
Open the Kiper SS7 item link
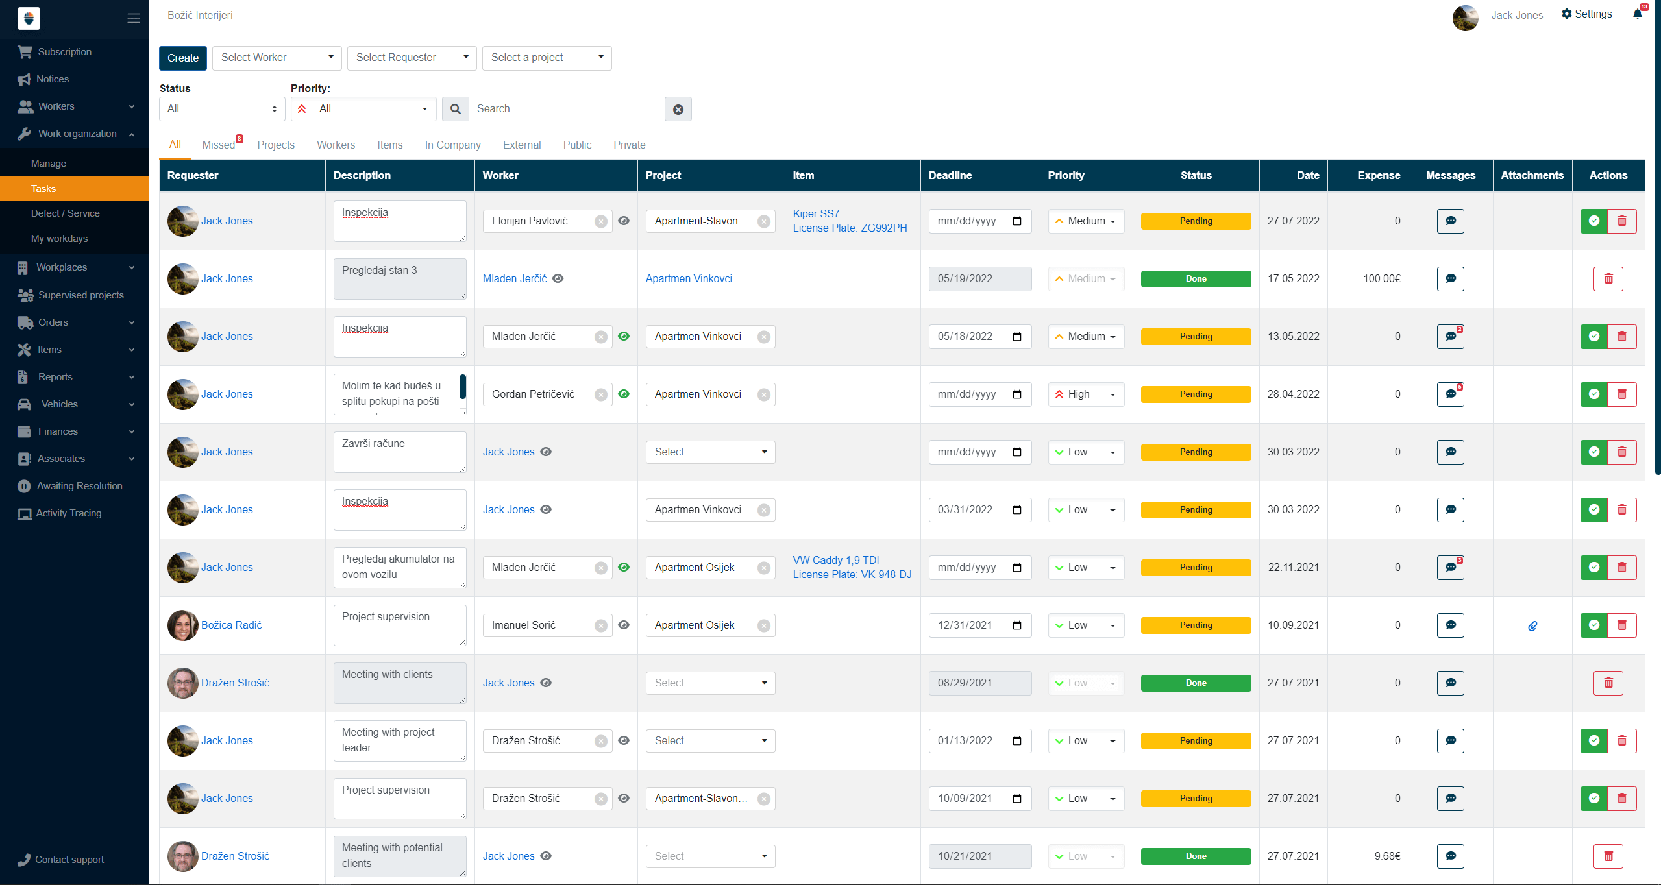[x=816, y=213]
